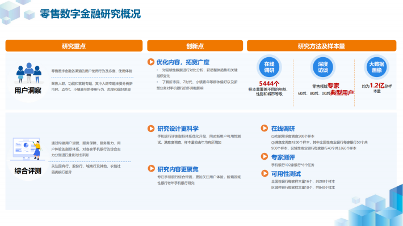Click the 用户洞察 three-people icon
This screenshot has width=403, height=226.
tap(29, 73)
